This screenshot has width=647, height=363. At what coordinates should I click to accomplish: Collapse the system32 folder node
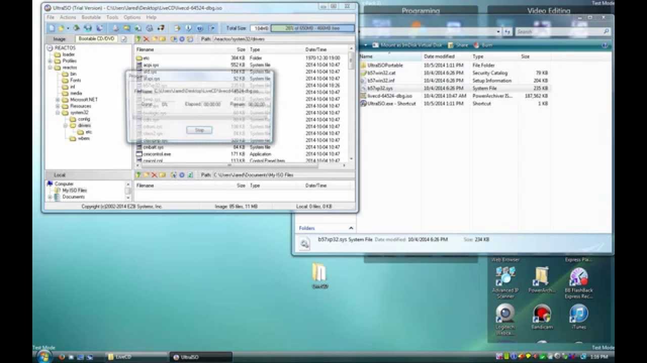pyautogui.click(x=58, y=113)
